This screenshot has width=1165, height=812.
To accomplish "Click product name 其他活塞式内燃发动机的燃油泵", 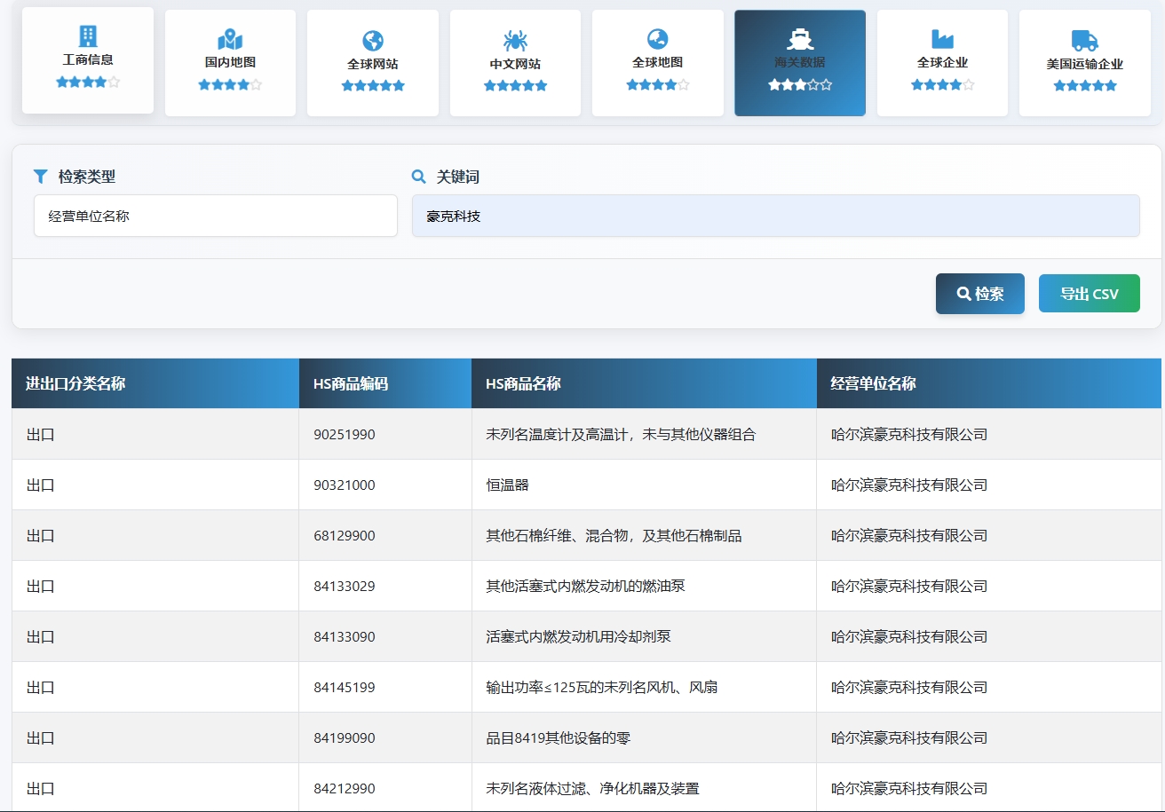I will (x=585, y=587).
